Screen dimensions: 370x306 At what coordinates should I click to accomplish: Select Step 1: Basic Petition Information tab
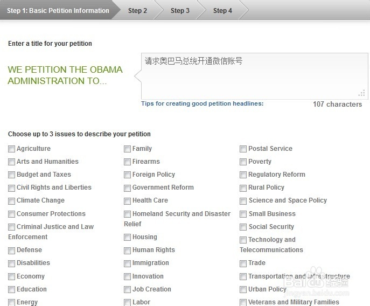coord(58,11)
